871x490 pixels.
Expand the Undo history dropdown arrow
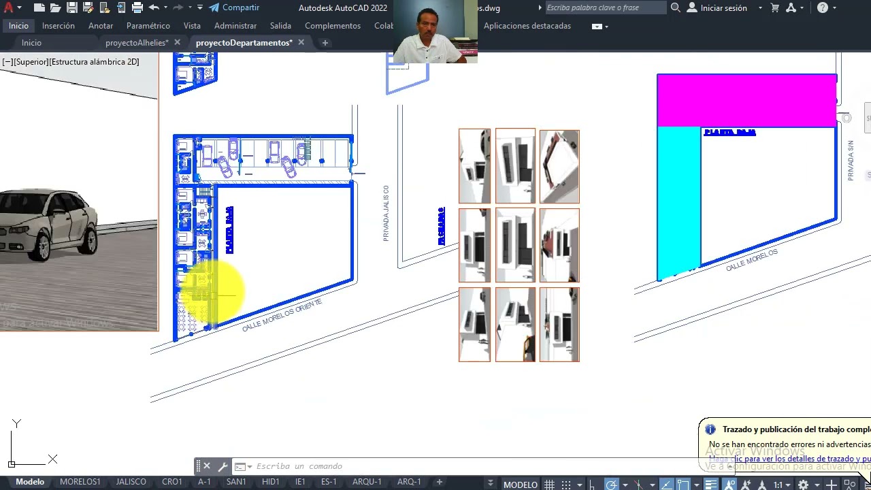click(165, 8)
